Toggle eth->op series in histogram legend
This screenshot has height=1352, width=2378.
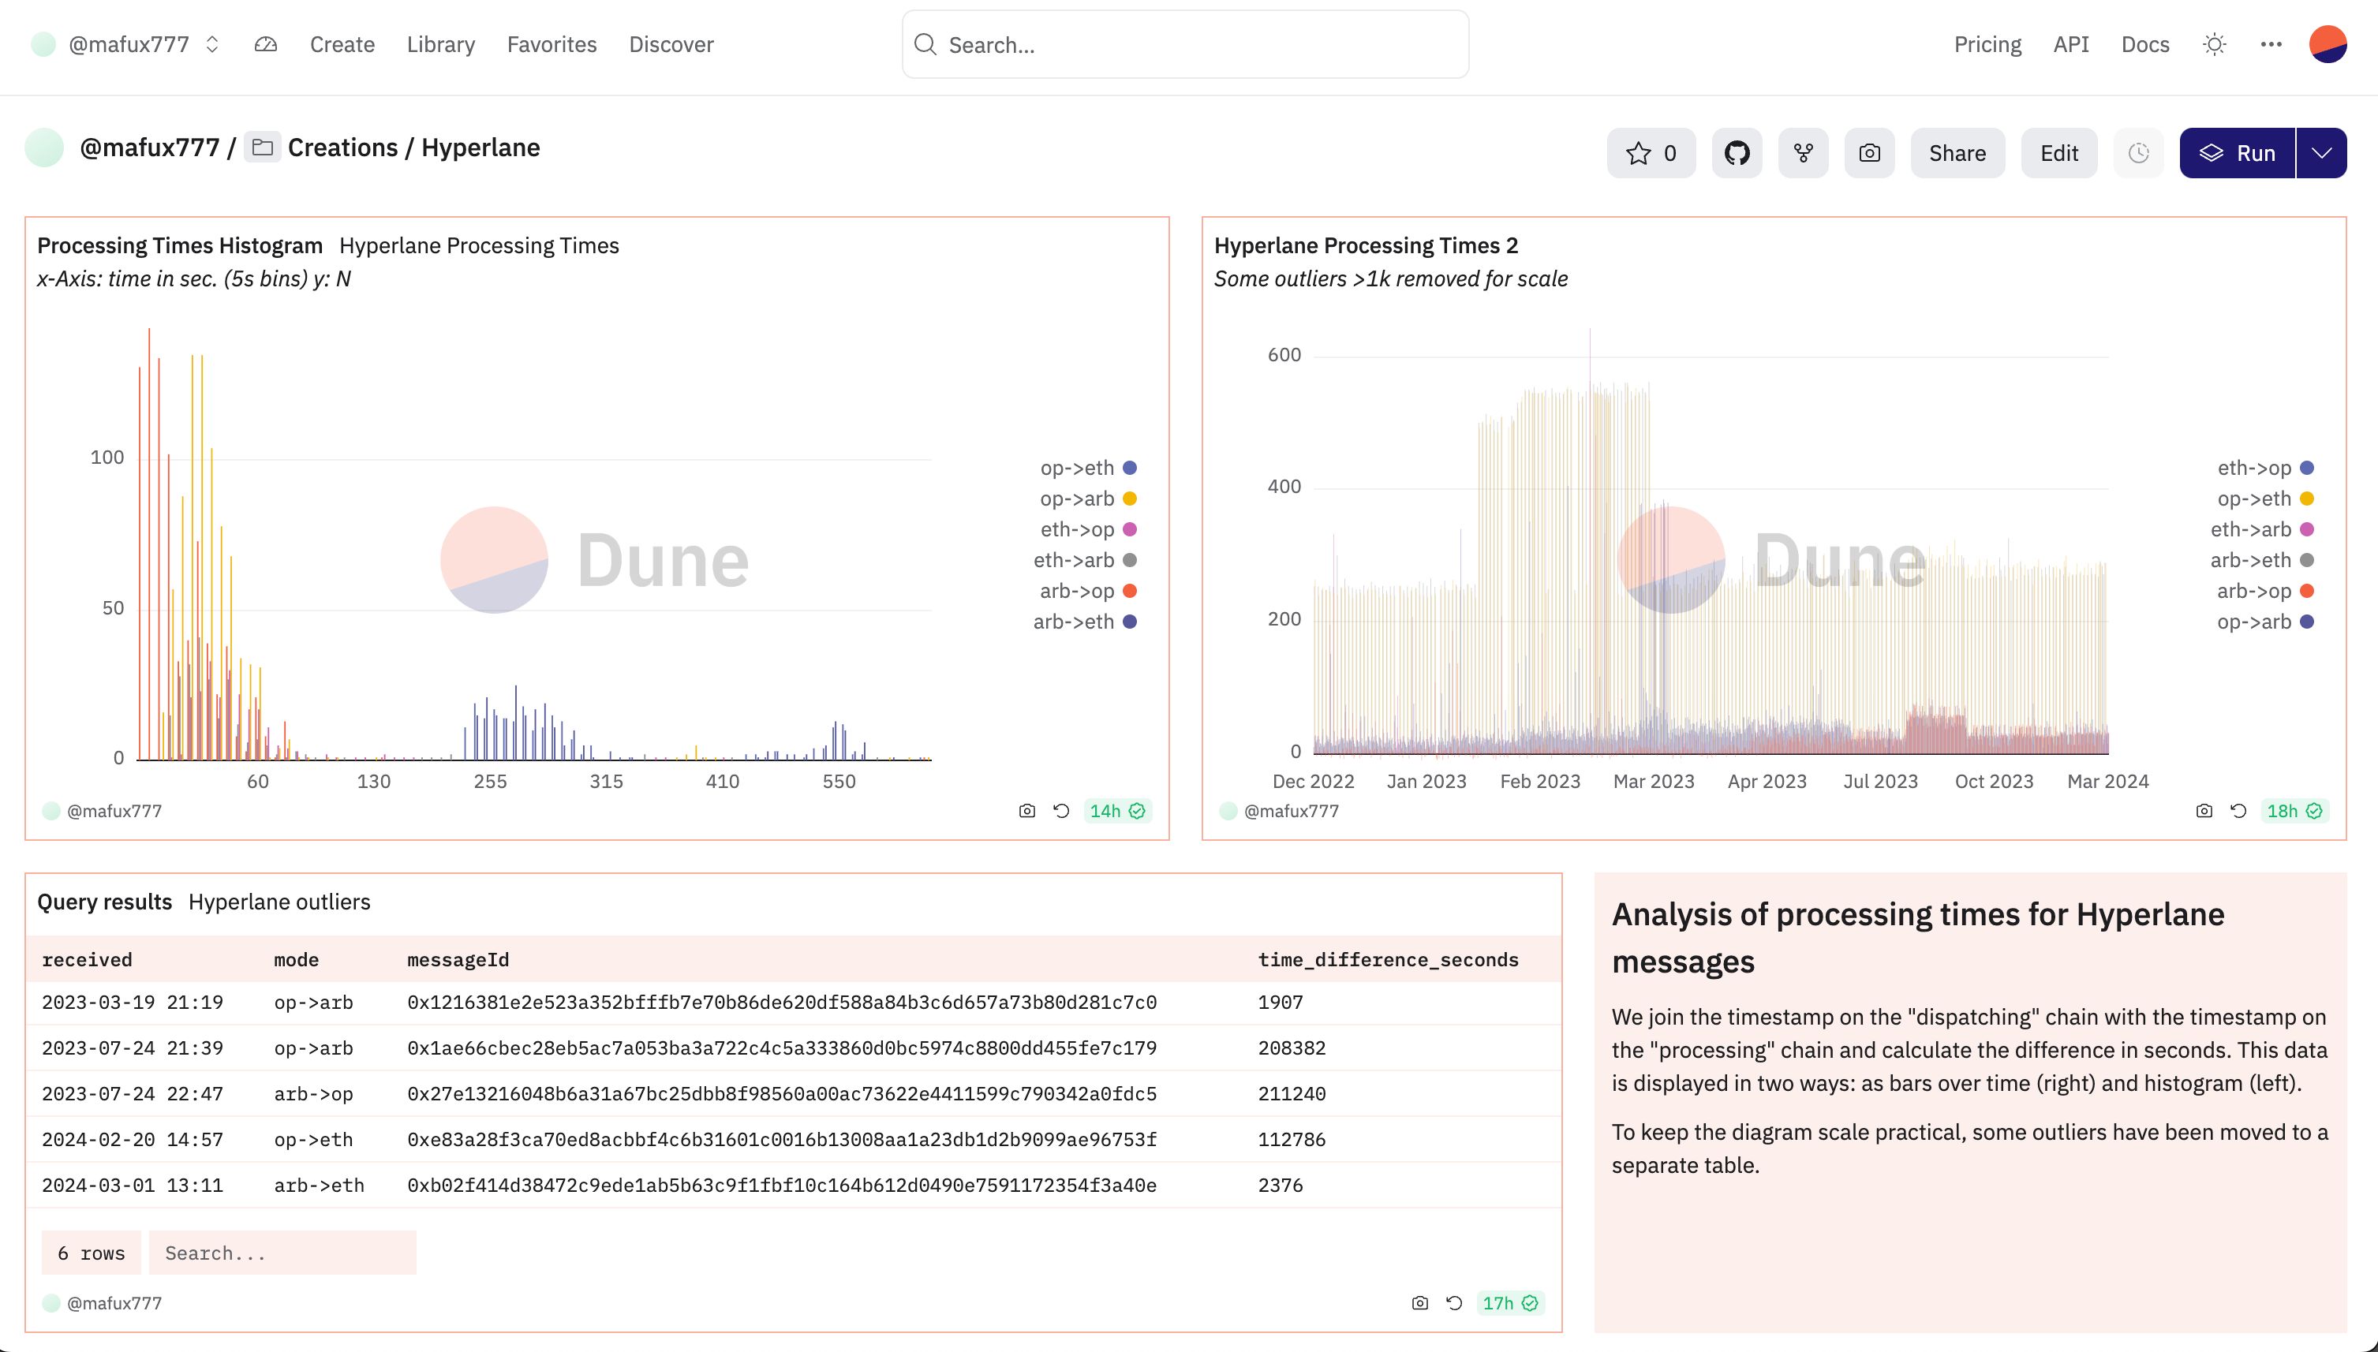click(1088, 529)
